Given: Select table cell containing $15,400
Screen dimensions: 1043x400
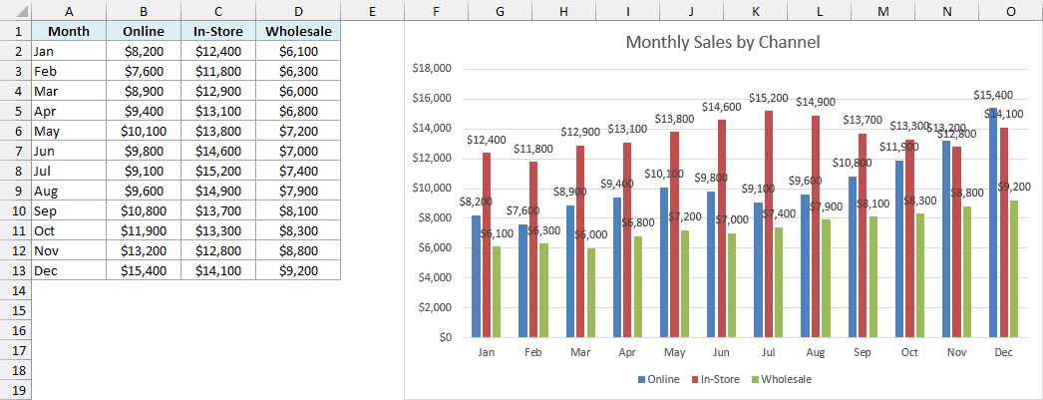Looking at the screenshot, I should [x=143, y=271].
